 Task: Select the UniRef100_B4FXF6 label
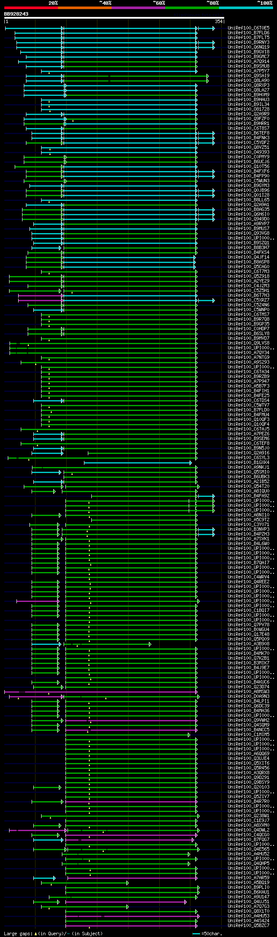(x=248, y=171)
